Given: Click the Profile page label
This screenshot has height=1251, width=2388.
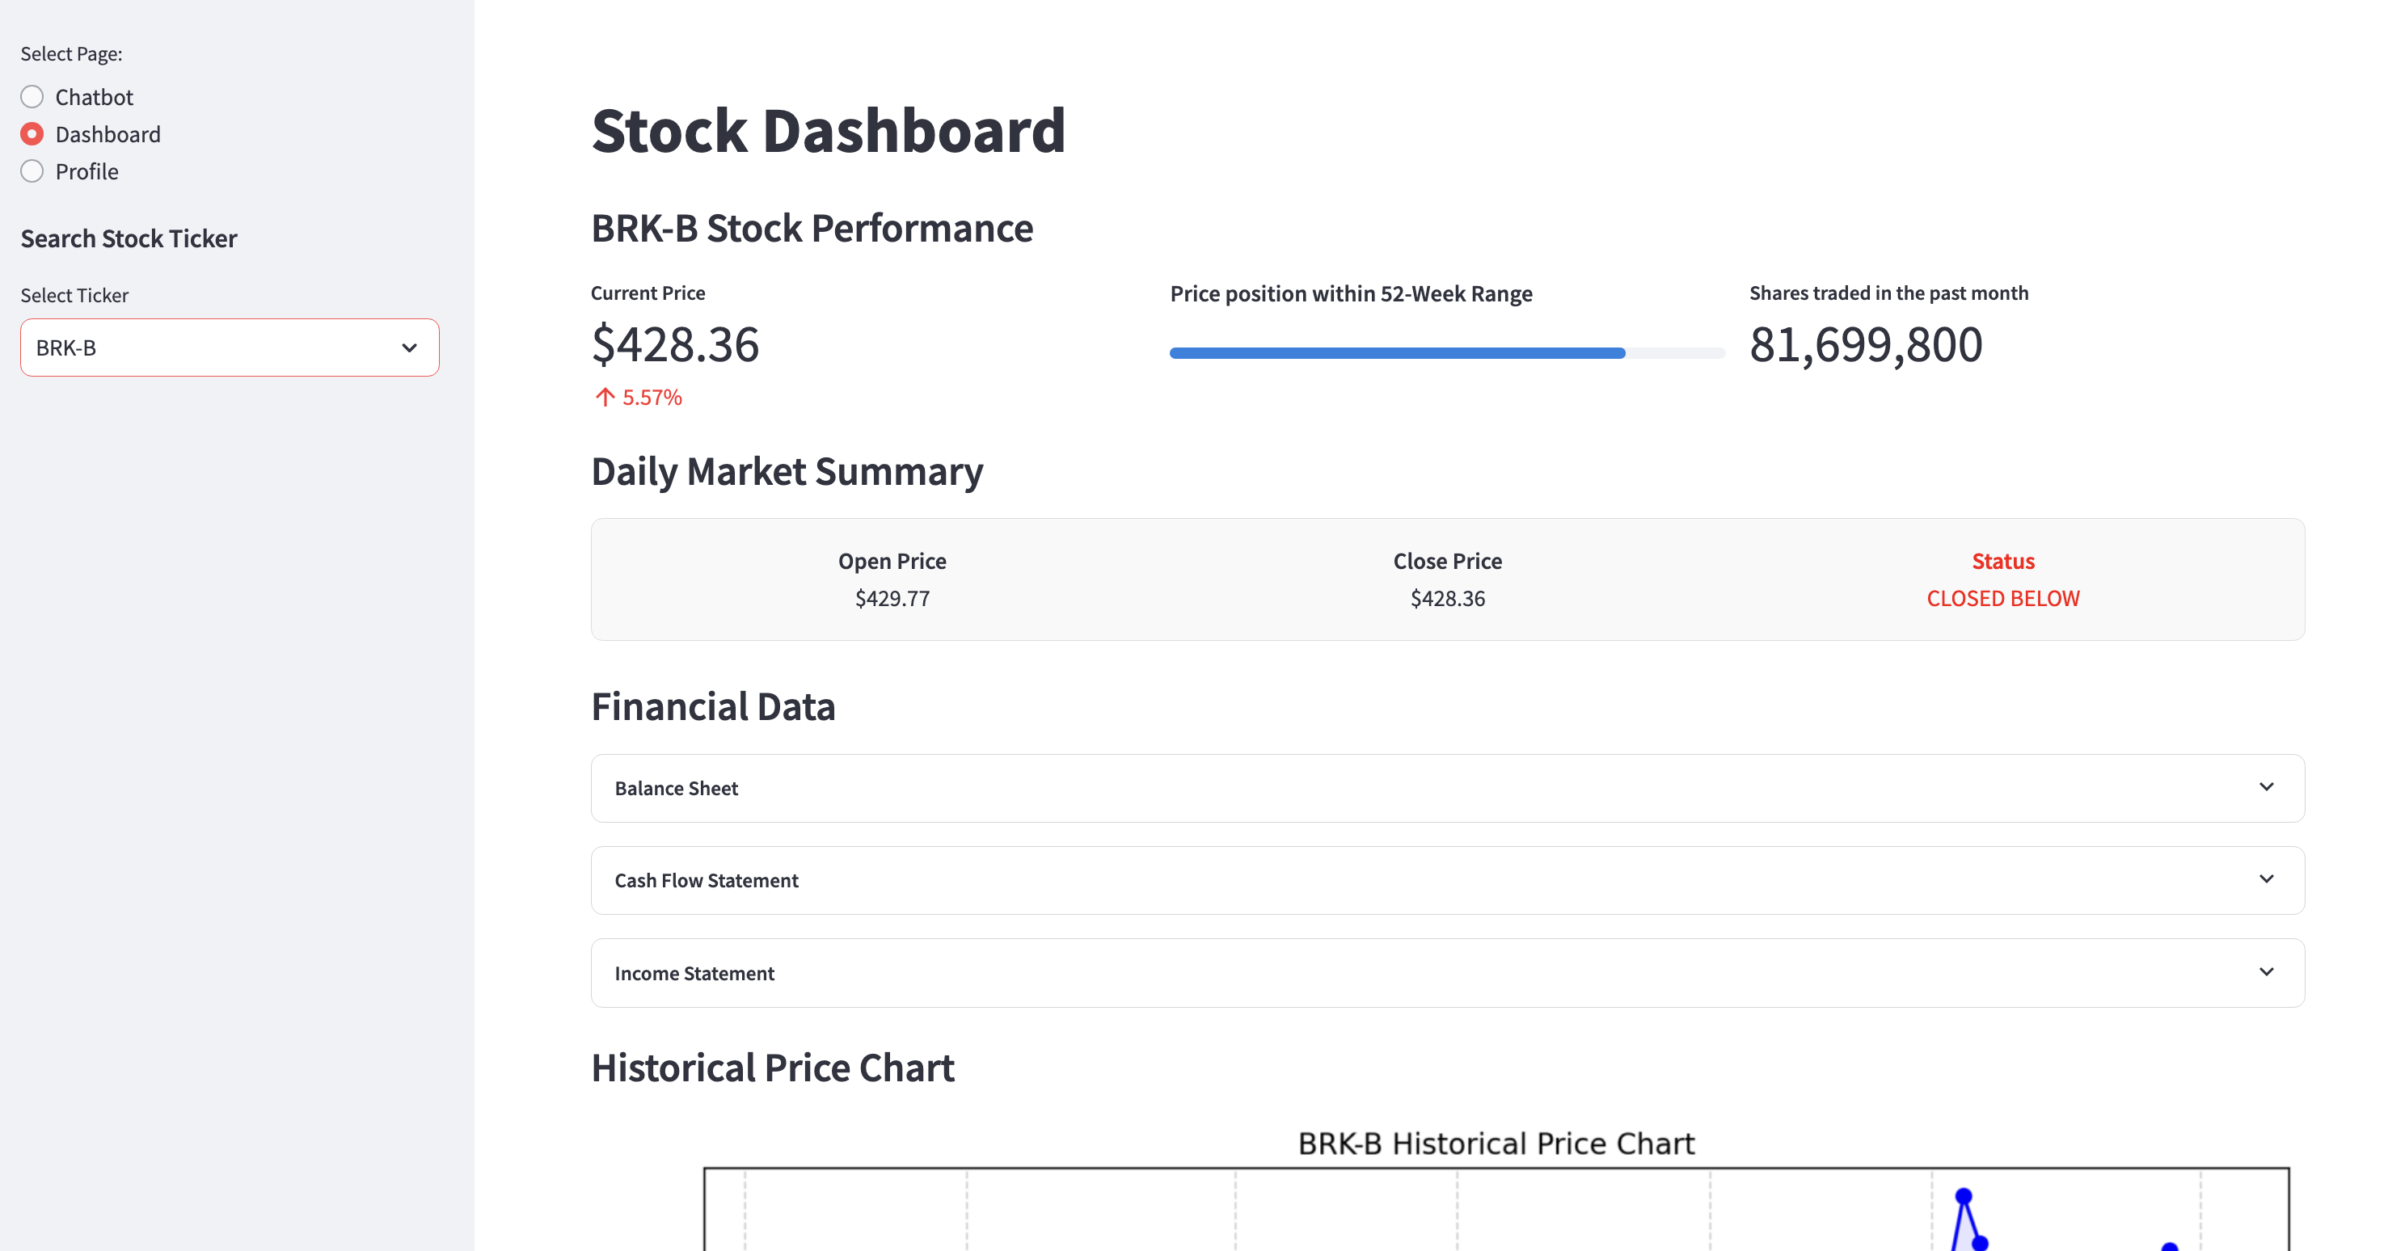Looking at the screenshot, I should 86,171.
